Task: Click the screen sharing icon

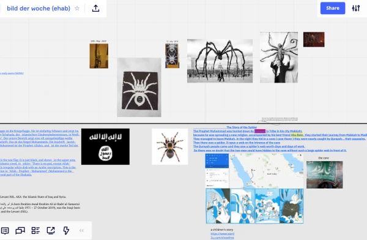Action: (51, 231)
